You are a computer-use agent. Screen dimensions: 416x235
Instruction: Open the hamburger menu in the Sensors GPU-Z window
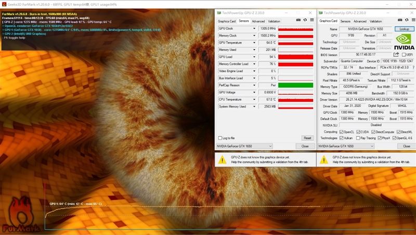coord(312,20)
